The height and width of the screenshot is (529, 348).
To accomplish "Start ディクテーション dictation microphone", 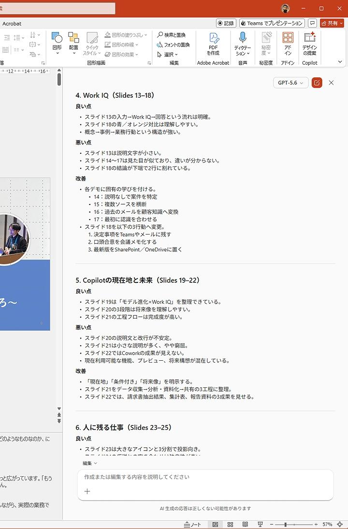I will point(243,44).
